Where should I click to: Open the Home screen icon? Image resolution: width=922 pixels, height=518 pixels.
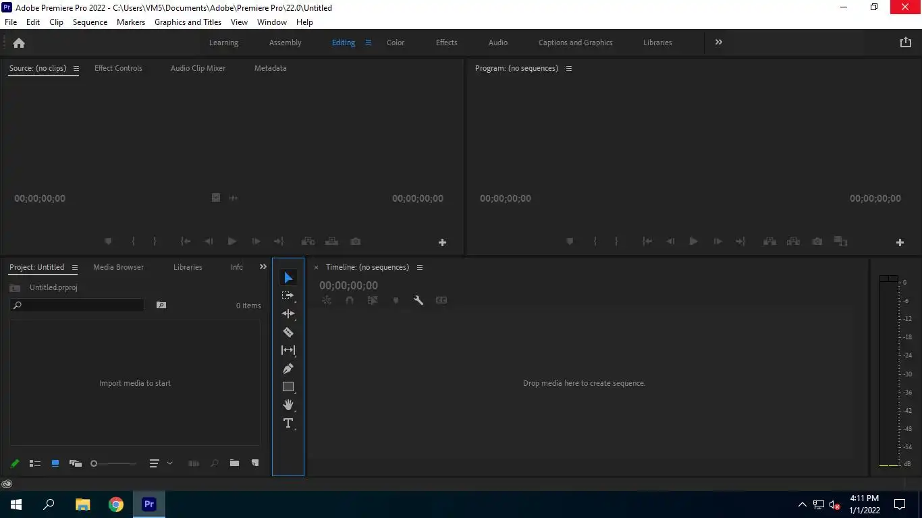pos(19,42)
